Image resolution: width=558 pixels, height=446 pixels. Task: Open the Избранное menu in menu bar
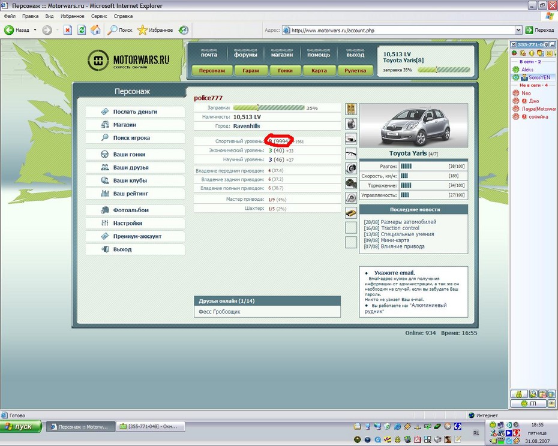tap(72, 16)
